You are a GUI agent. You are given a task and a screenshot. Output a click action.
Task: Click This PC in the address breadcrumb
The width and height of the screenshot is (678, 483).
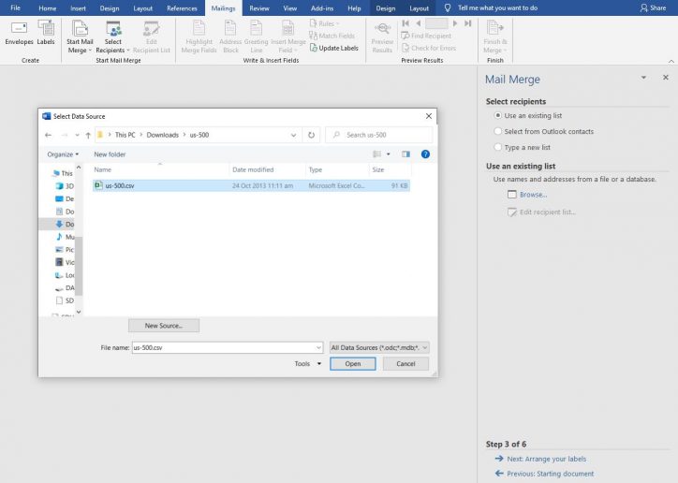point(125,135)
